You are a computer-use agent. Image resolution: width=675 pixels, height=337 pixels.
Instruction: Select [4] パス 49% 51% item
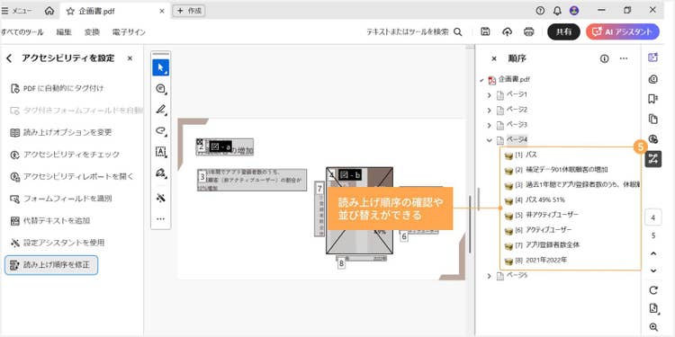tap(535, 200)
